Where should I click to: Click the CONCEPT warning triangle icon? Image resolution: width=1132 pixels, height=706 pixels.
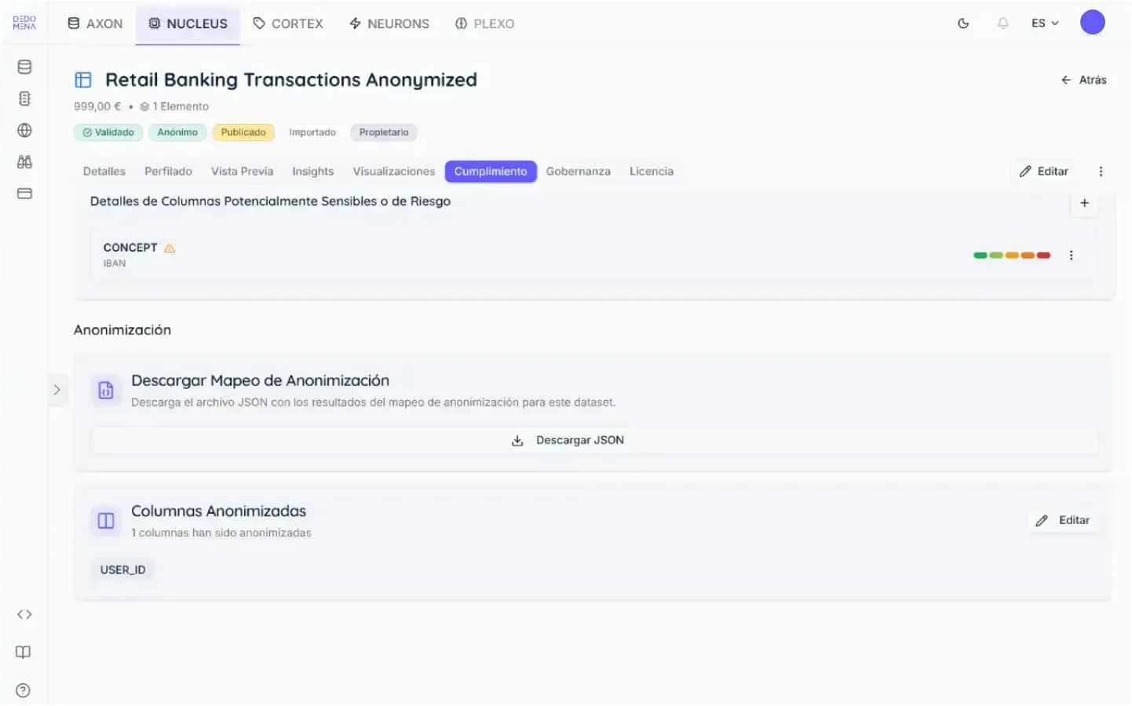[170, 248]
